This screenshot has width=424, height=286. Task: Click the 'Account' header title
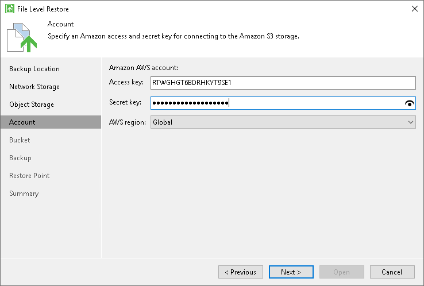pos(60,24)
